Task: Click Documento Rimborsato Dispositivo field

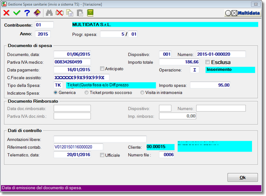Action: point(165,108)
